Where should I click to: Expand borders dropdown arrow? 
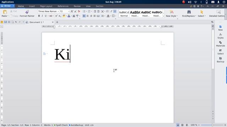[116, 16]
